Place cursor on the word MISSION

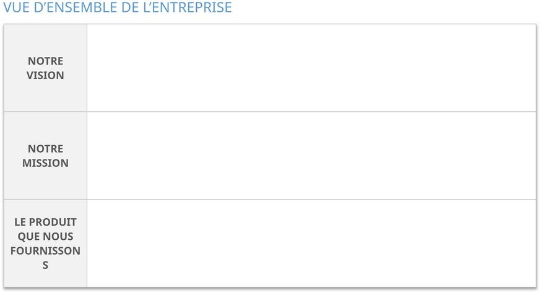coord(45,163)
